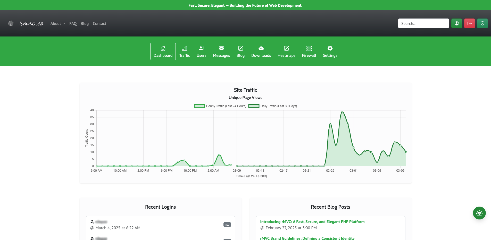Go to the Downloads admin section
This screenshot has width=491, height=240.
pyautogui.click(x=261, y=51)
